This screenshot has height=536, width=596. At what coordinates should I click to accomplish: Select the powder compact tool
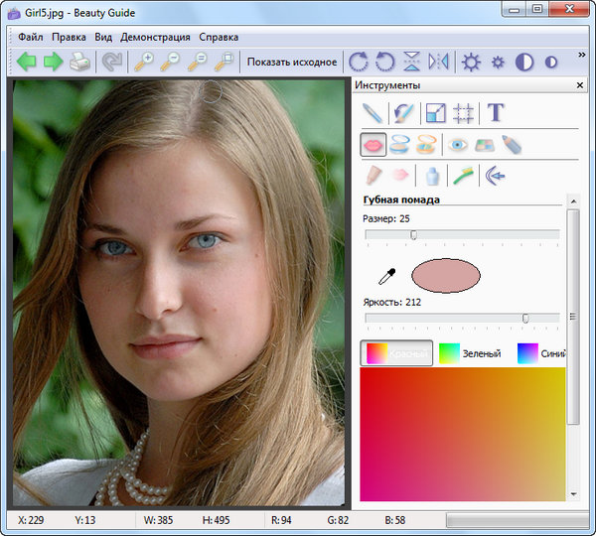coord(400,145)
